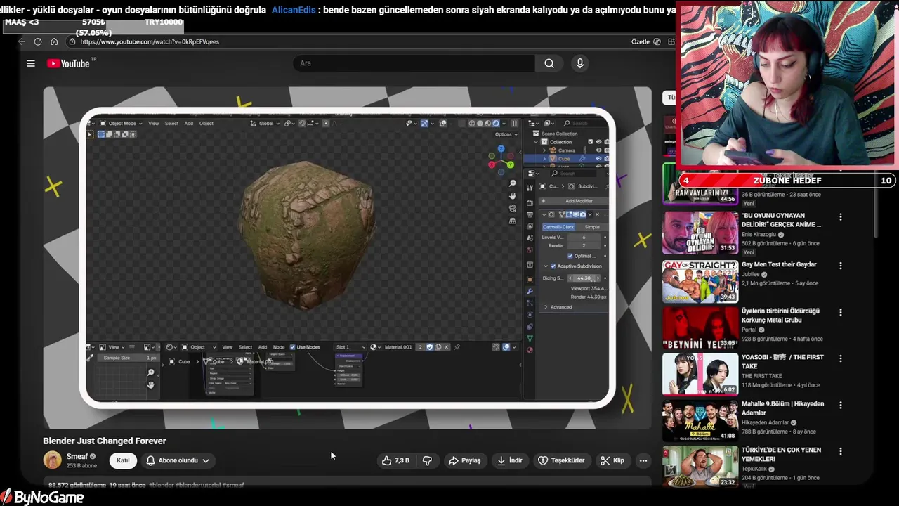Screen dimensions: 899x506
Task: Open the browser home page icon
Action: [x=54, y=41]
